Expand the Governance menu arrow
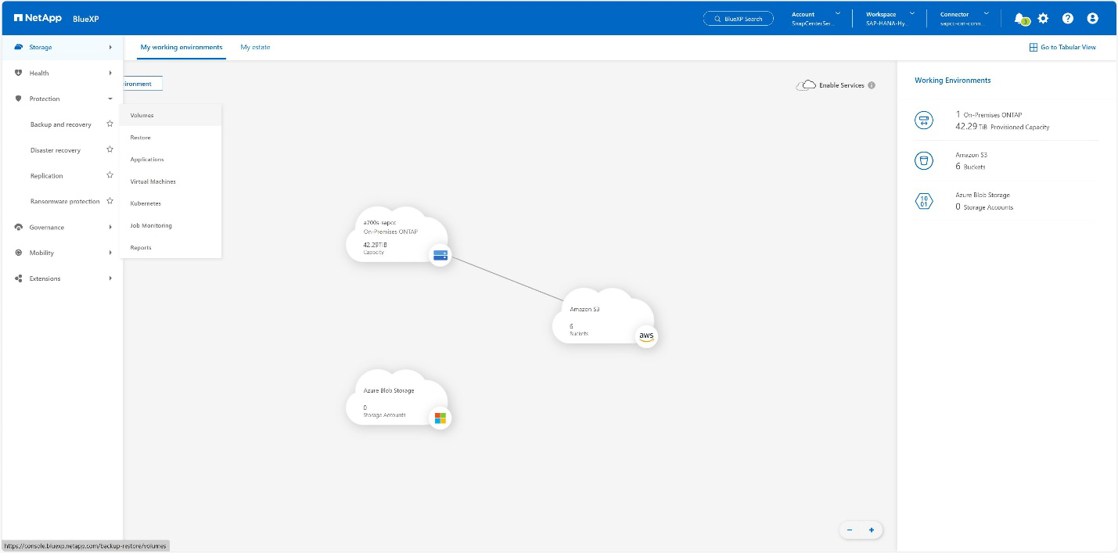Image resolution: width=1118 pixels, height=553 pixels. click(x=110, y=227)
